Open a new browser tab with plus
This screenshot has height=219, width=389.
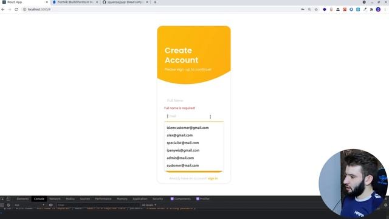tap(155, 2)
